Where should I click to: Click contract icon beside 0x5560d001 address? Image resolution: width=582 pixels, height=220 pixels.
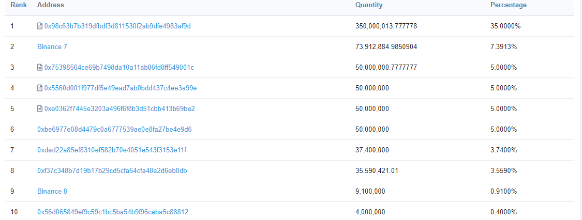pyautogui.click(x=40, y=88)
